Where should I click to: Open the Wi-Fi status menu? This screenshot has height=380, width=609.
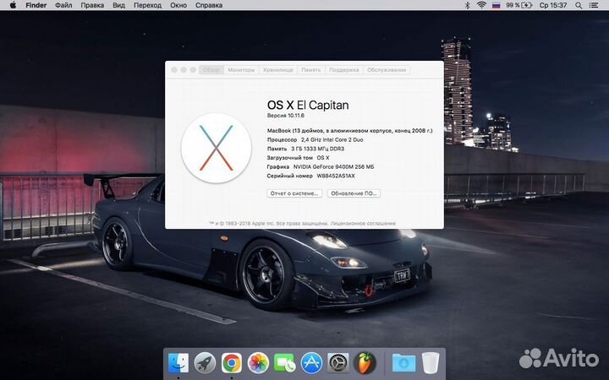pyautogui.click(x=481, y=5)
